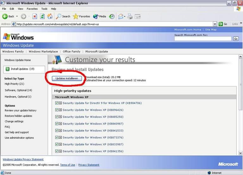The image size is (243, 175).
Task: Uncheck the KB841356 security update
Action: 57,151
